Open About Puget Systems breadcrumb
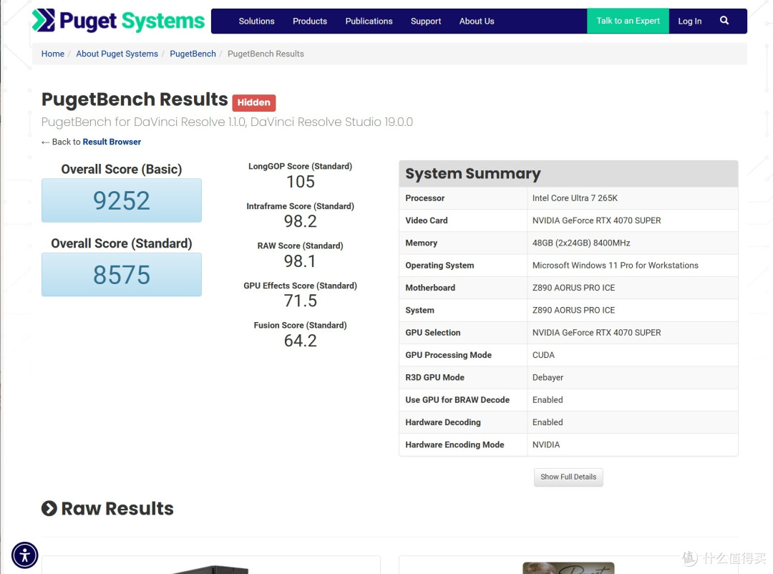This screenshot has height=574, width=773. (117, 54)
